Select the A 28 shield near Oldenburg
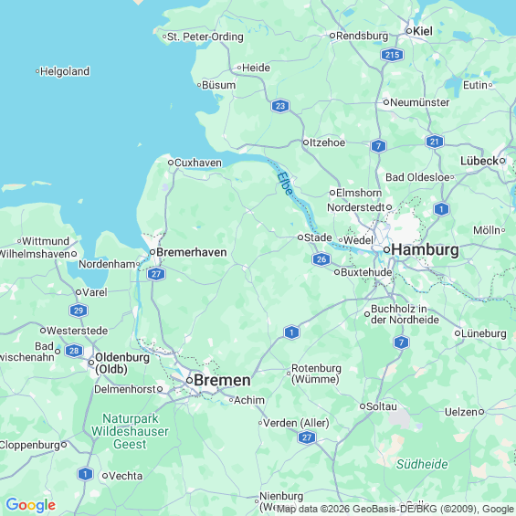This screenshot has height=516, width=516. [74, 351]
